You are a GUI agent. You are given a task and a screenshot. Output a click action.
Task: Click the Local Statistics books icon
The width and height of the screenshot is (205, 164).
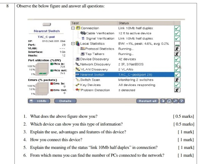pos(77,43)
